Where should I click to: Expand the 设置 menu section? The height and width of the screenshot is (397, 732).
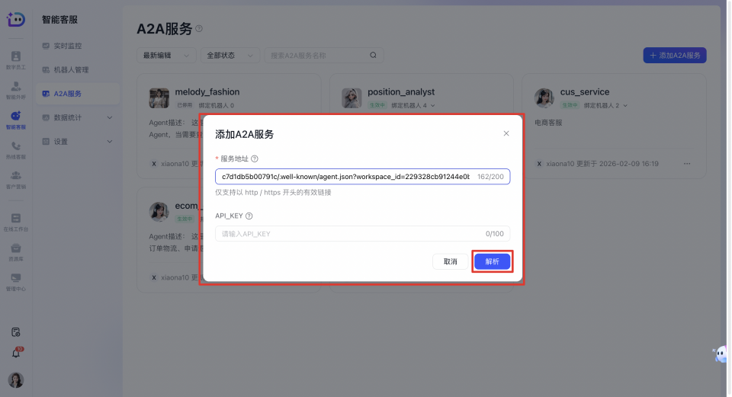tap(110, 141)
